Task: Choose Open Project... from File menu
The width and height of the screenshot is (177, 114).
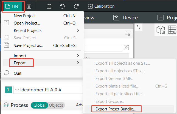Action: click(42, 23)
